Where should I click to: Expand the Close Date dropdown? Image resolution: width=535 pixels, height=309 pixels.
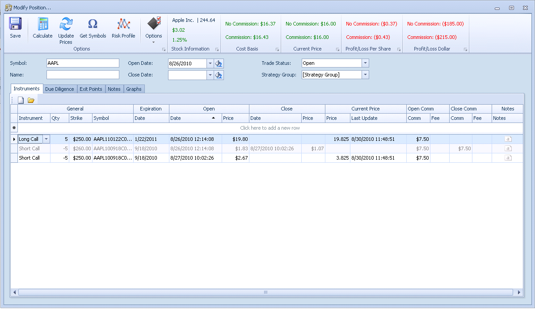pos(210,75)
